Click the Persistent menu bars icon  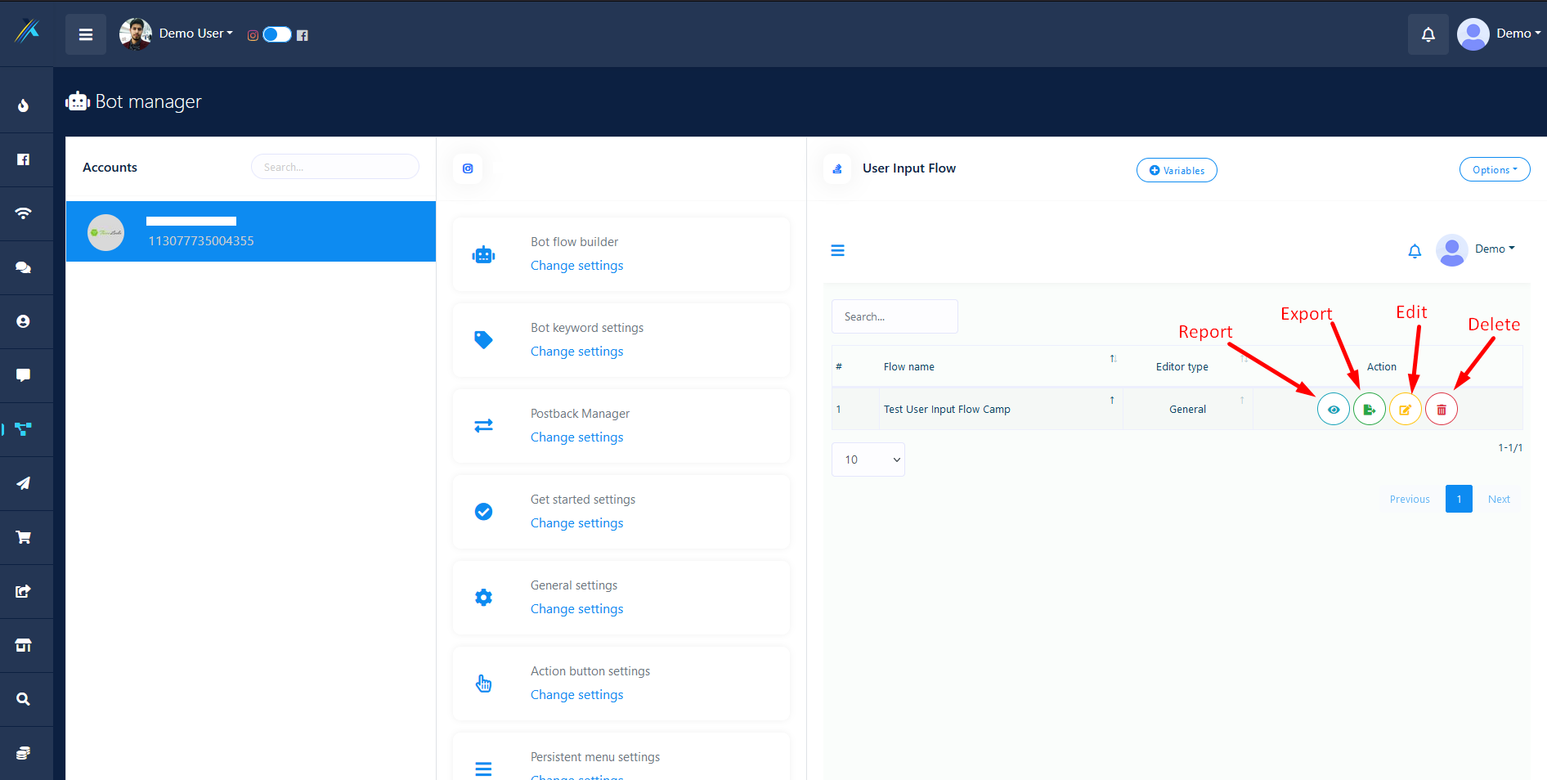click(484, 769)
